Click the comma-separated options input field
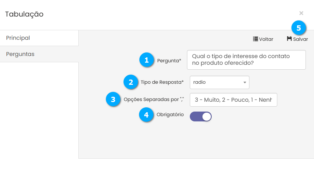Viewport: 314px width, 183px height. [x=233, y=100]
